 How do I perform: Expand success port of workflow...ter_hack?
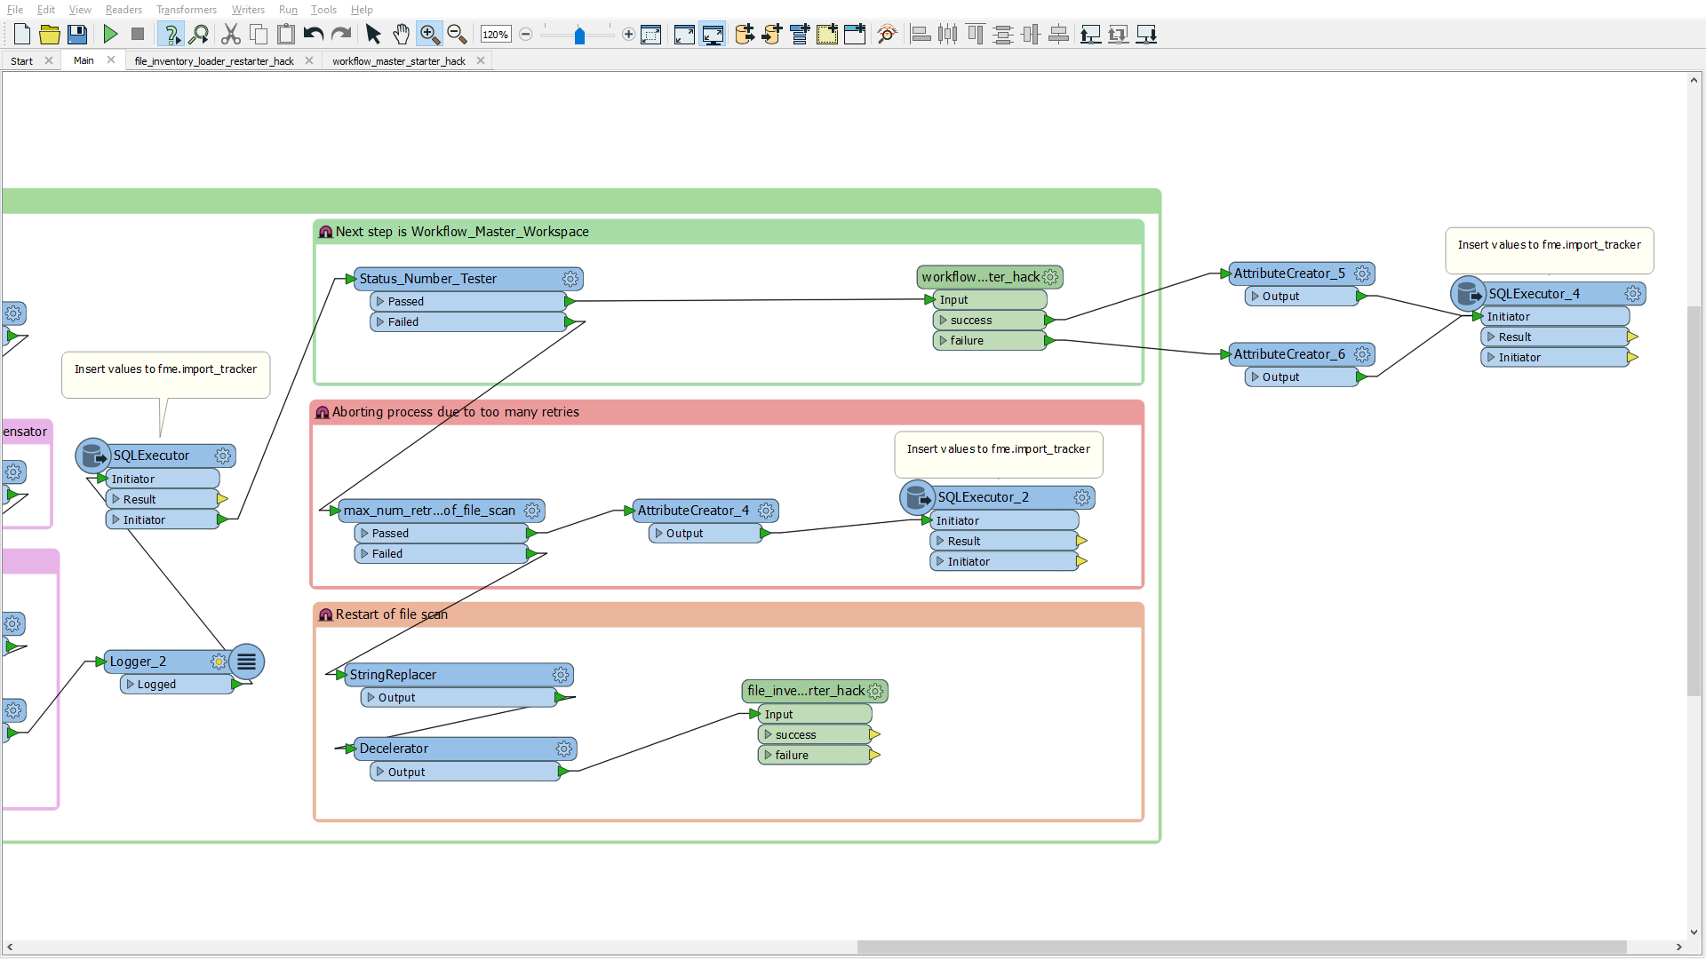tap(943, 321)
